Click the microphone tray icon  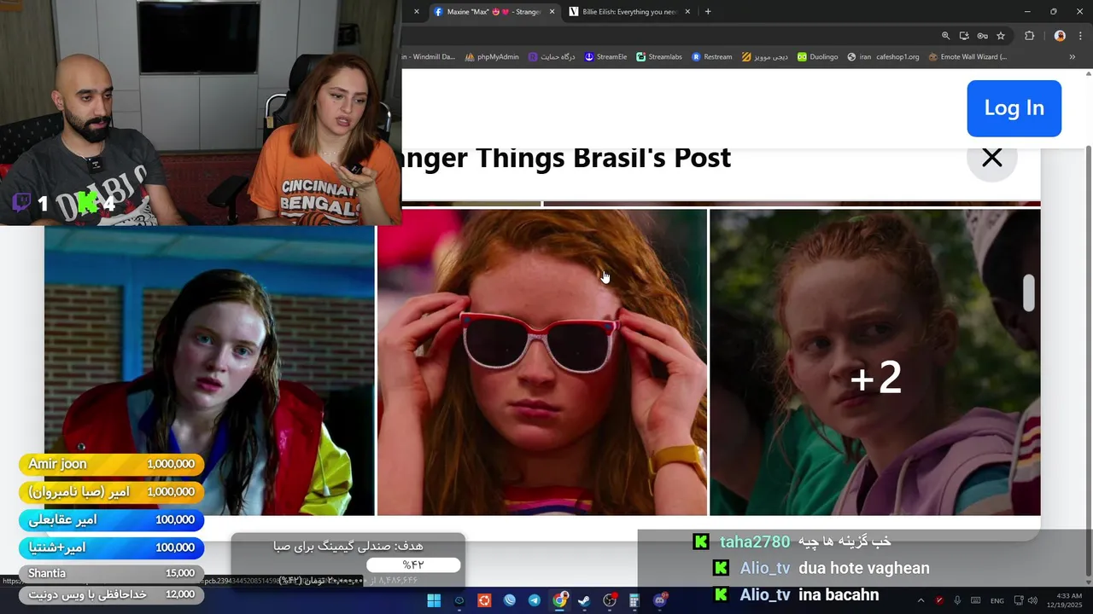pos(957,600)
